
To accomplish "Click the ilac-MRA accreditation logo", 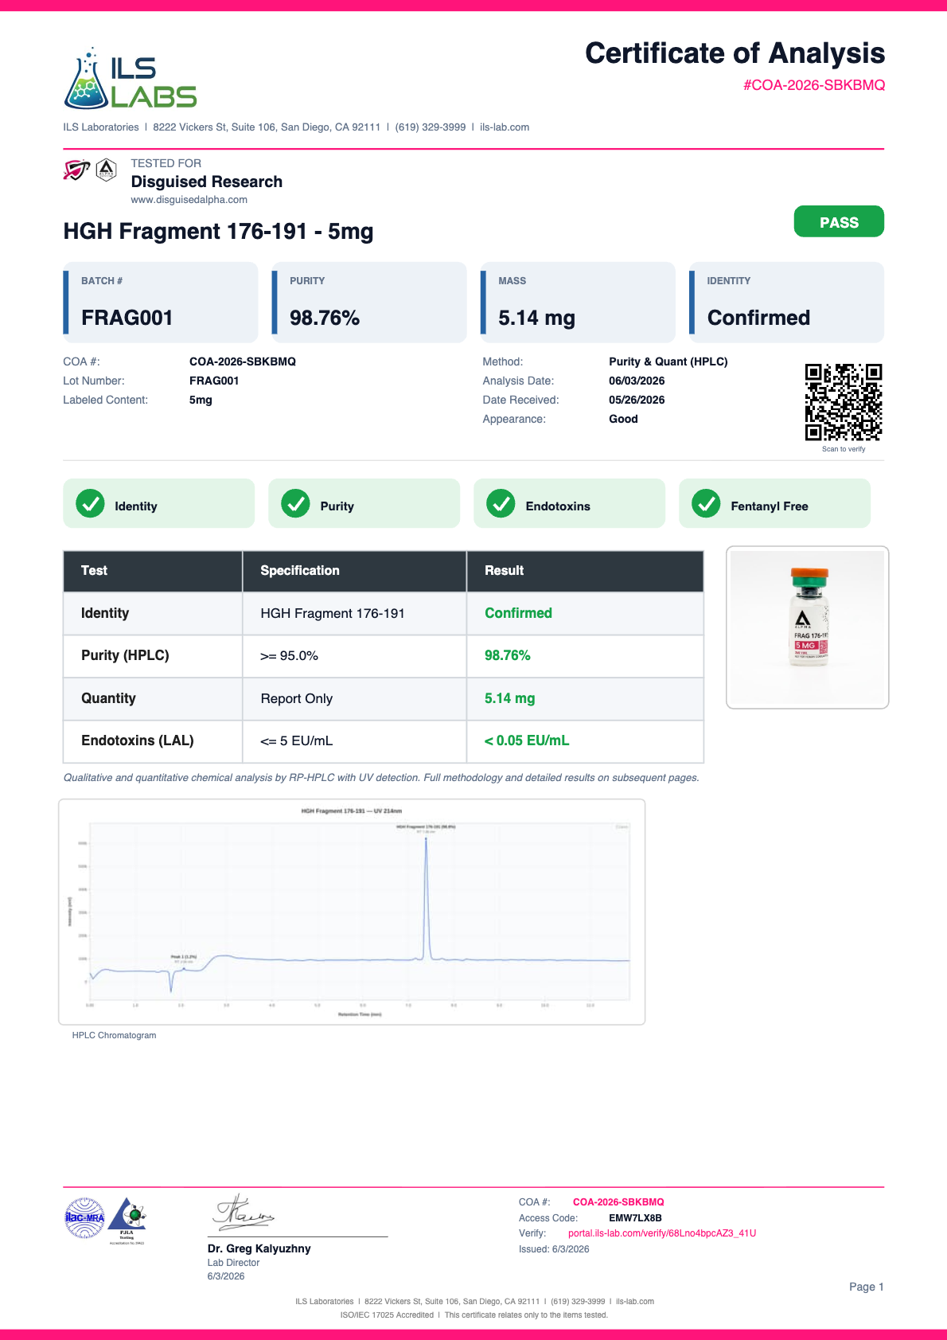I will coord(84,1218).
